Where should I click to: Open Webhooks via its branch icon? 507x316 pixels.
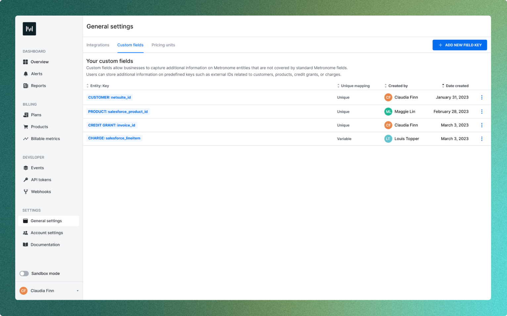(26, 191)
